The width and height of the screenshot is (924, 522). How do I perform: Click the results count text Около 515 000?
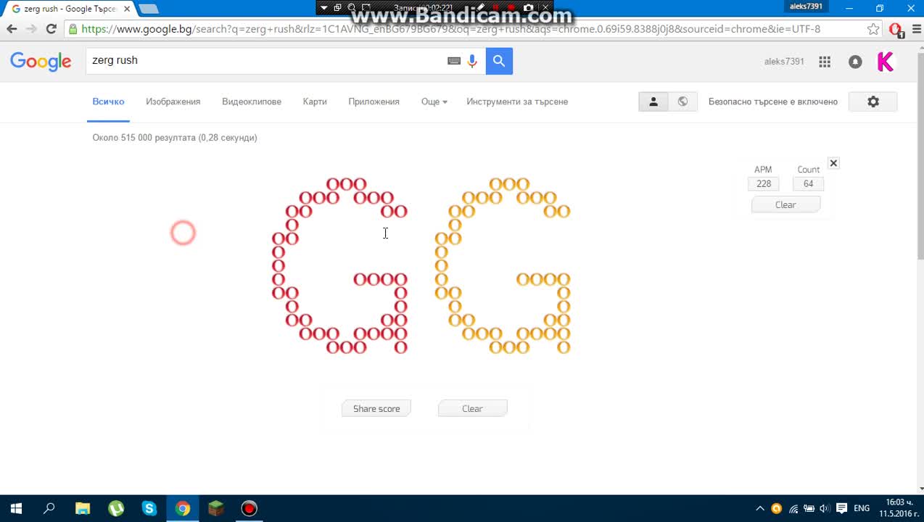[175, 138]
